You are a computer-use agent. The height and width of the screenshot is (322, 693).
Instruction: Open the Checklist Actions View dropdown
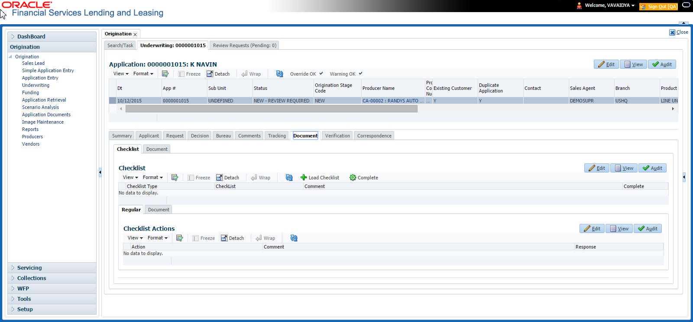[135, 238]
